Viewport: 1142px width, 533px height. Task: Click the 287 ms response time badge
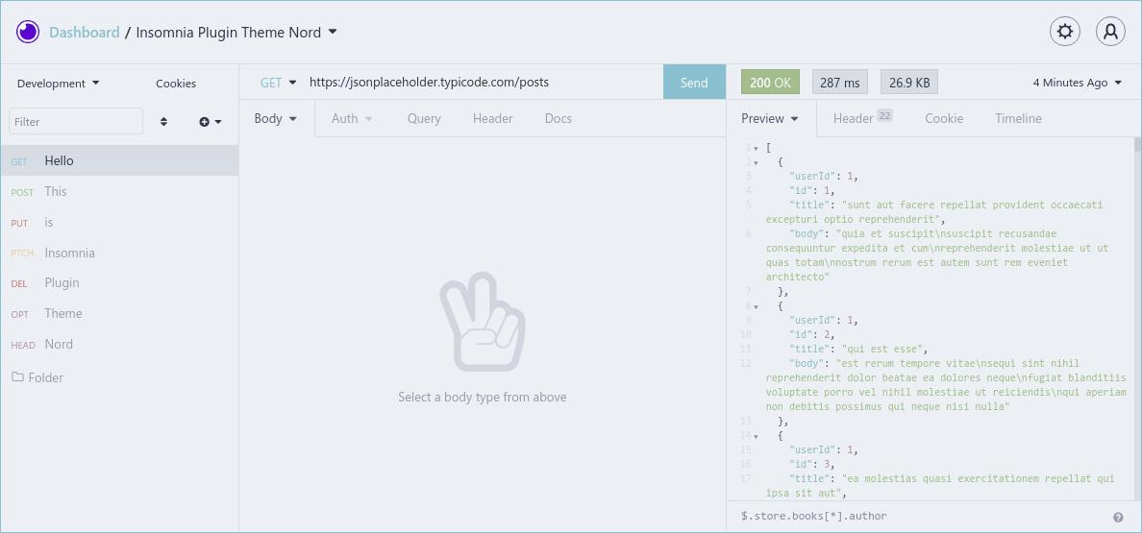839,83
